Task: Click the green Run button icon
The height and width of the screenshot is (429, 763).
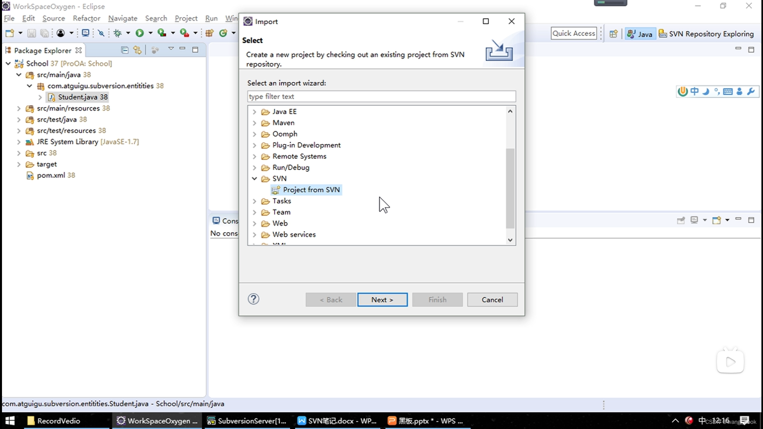Action: point(139,33)
